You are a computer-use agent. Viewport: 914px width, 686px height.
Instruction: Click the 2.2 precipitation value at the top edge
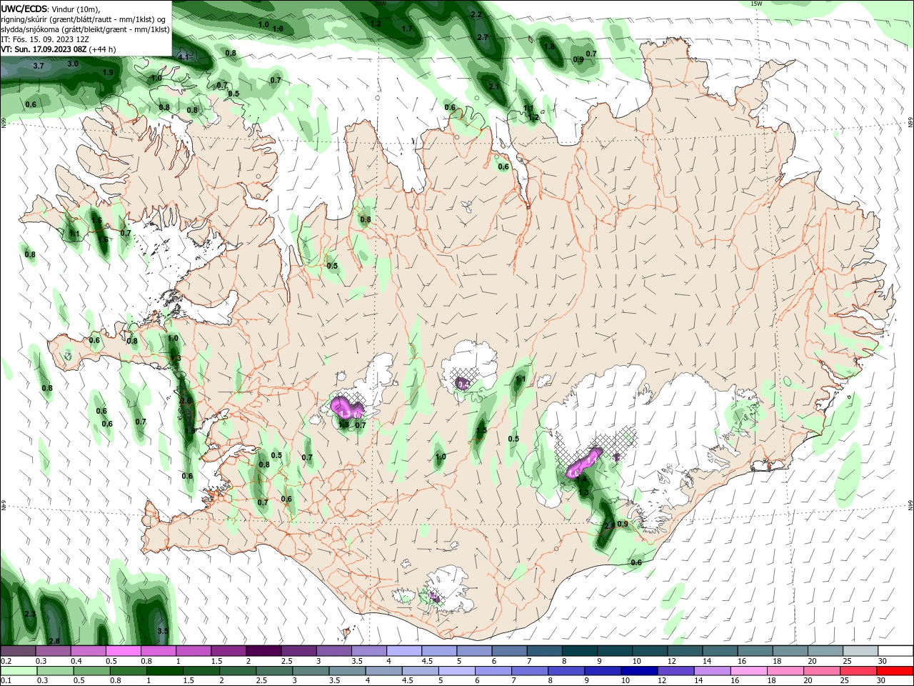477,14
